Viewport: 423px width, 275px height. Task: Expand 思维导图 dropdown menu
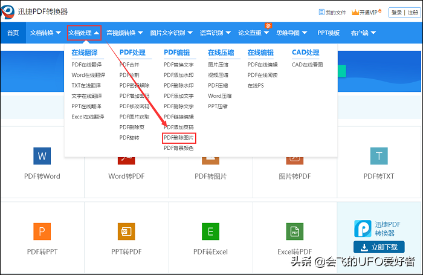292,33
